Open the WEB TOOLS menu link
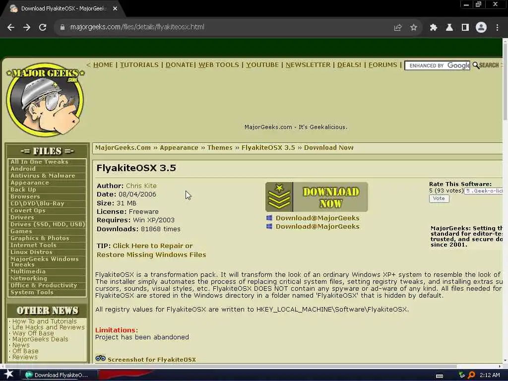Image resolution: width=508 pixels, height=381 pixels. tap(219, 65)
